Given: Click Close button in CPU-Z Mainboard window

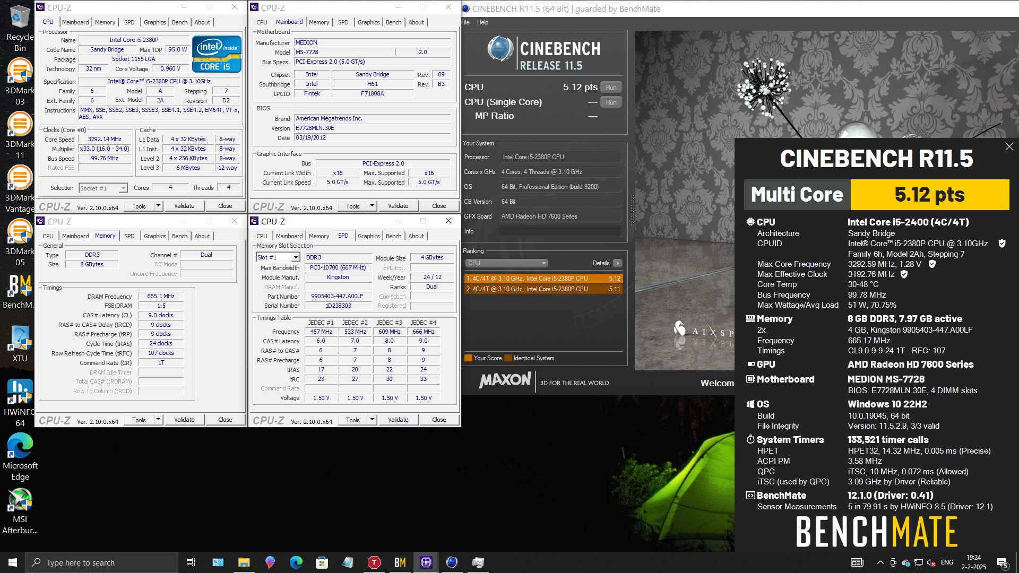Looking at the screenshot, I should pos(439,206).
